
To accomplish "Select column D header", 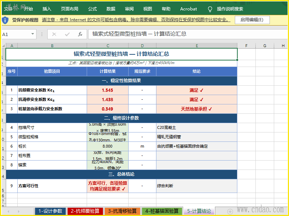I will click(x=142, y=46).
